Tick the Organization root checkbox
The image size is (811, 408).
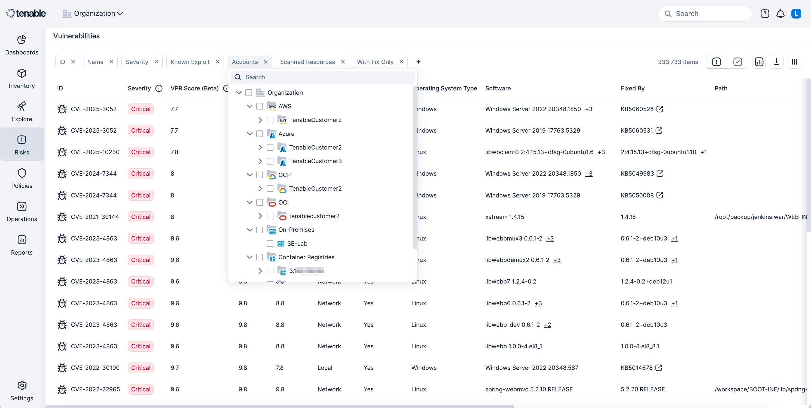249,93
